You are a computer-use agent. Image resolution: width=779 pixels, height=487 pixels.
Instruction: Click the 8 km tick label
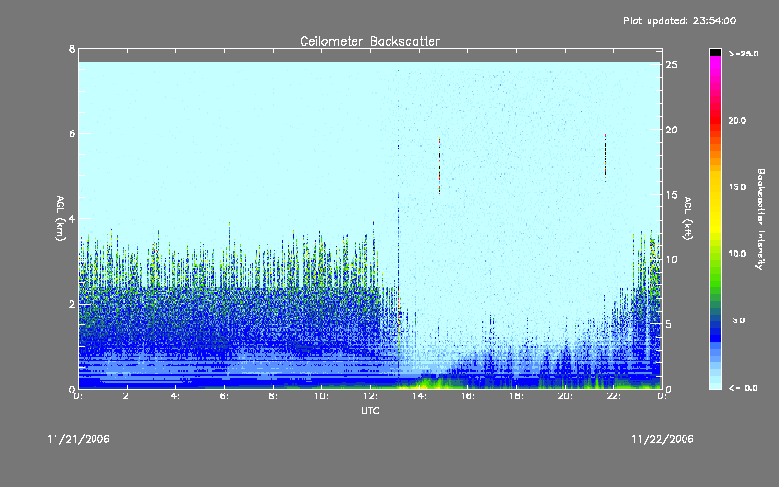[72, 49]
